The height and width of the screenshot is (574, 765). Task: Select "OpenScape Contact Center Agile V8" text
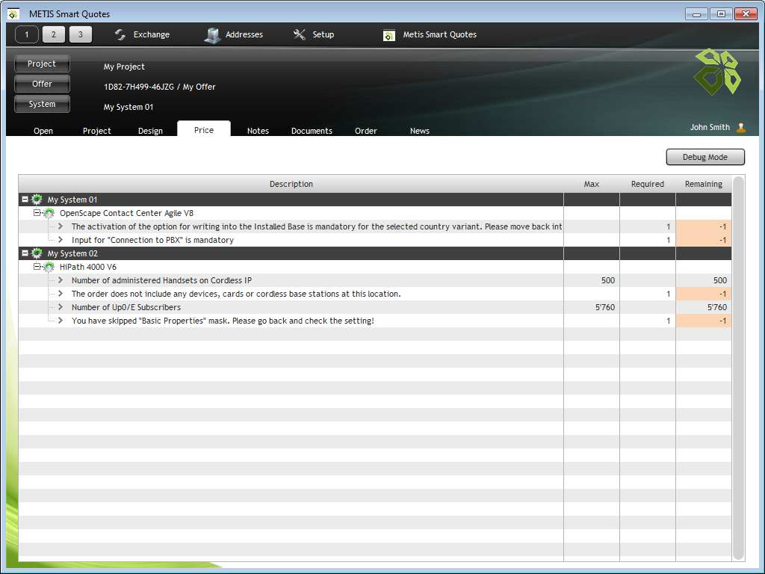pyautogui.click(x=126, y=213)
